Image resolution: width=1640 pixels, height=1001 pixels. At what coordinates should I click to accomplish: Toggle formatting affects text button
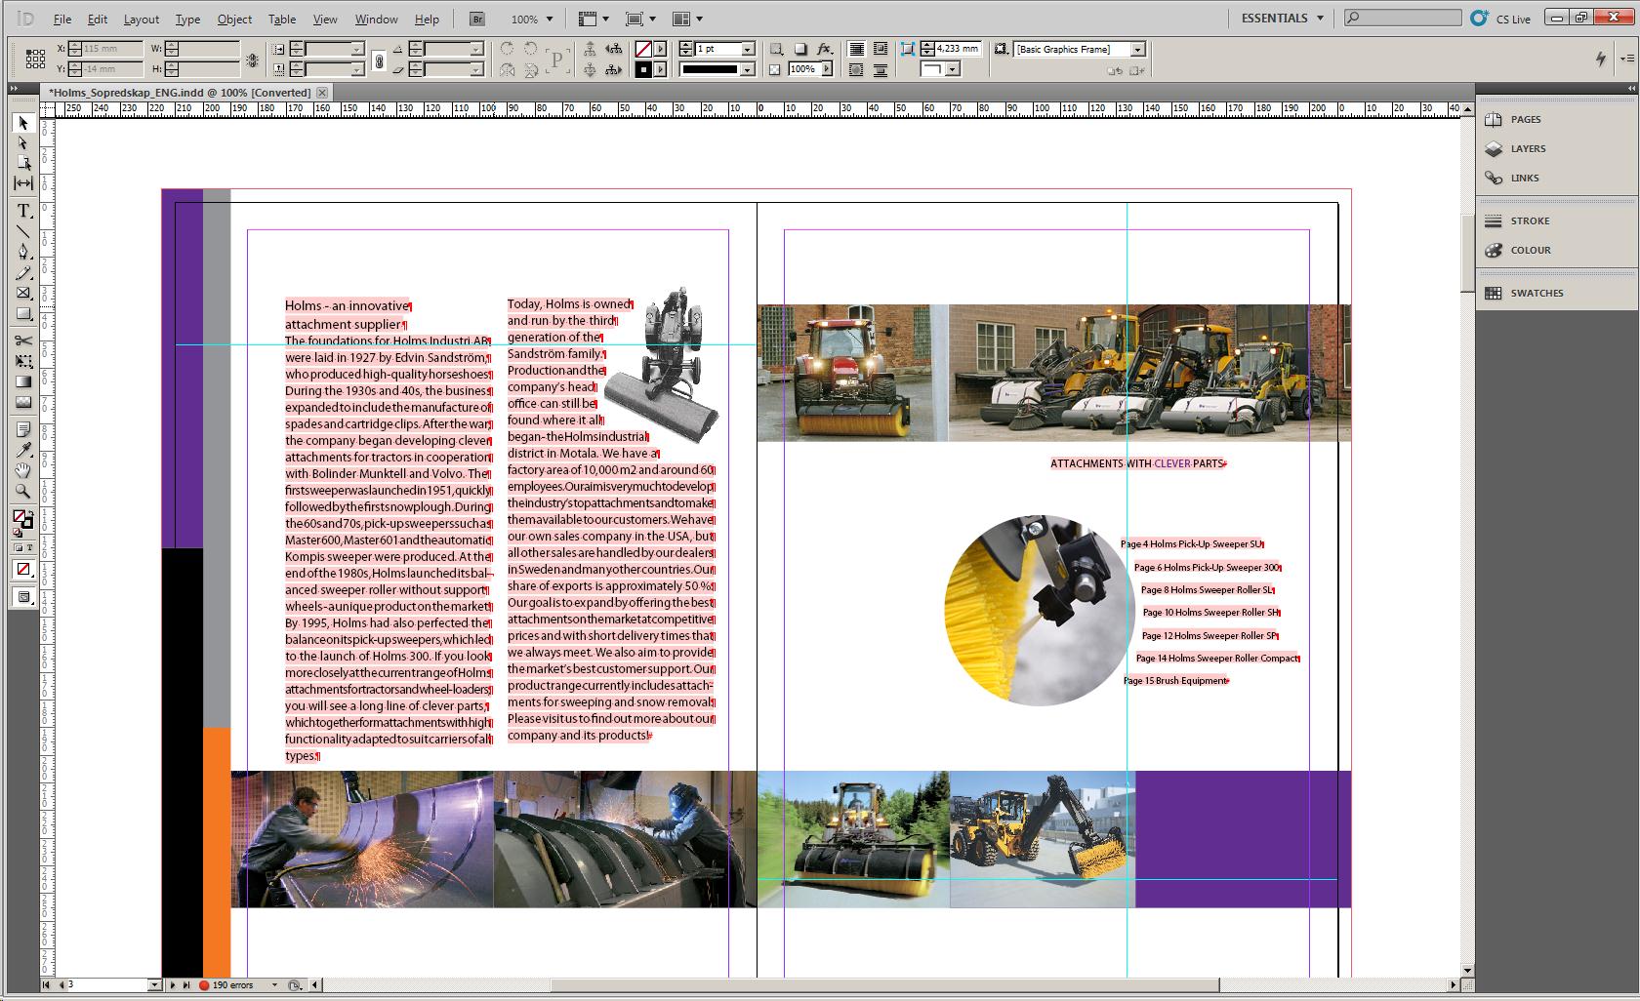[28, 548]
